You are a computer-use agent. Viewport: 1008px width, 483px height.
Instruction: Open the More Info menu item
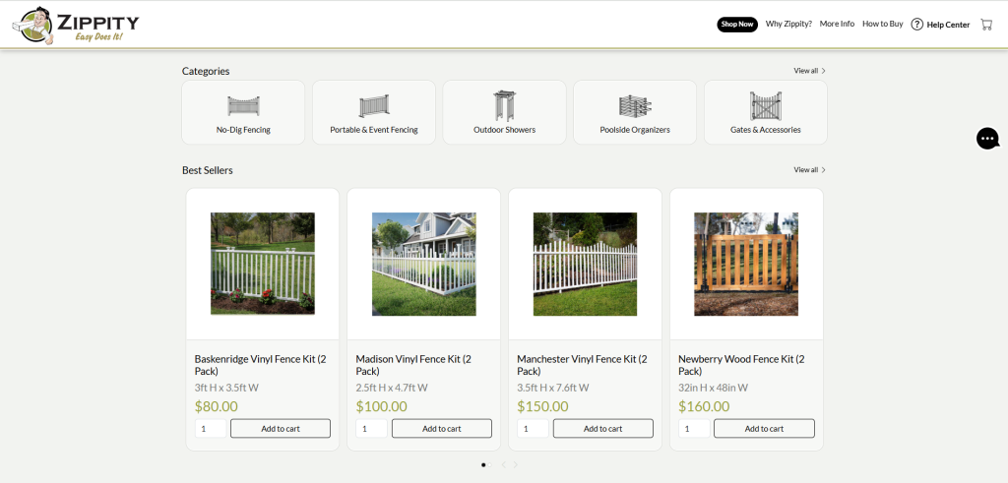837,24
